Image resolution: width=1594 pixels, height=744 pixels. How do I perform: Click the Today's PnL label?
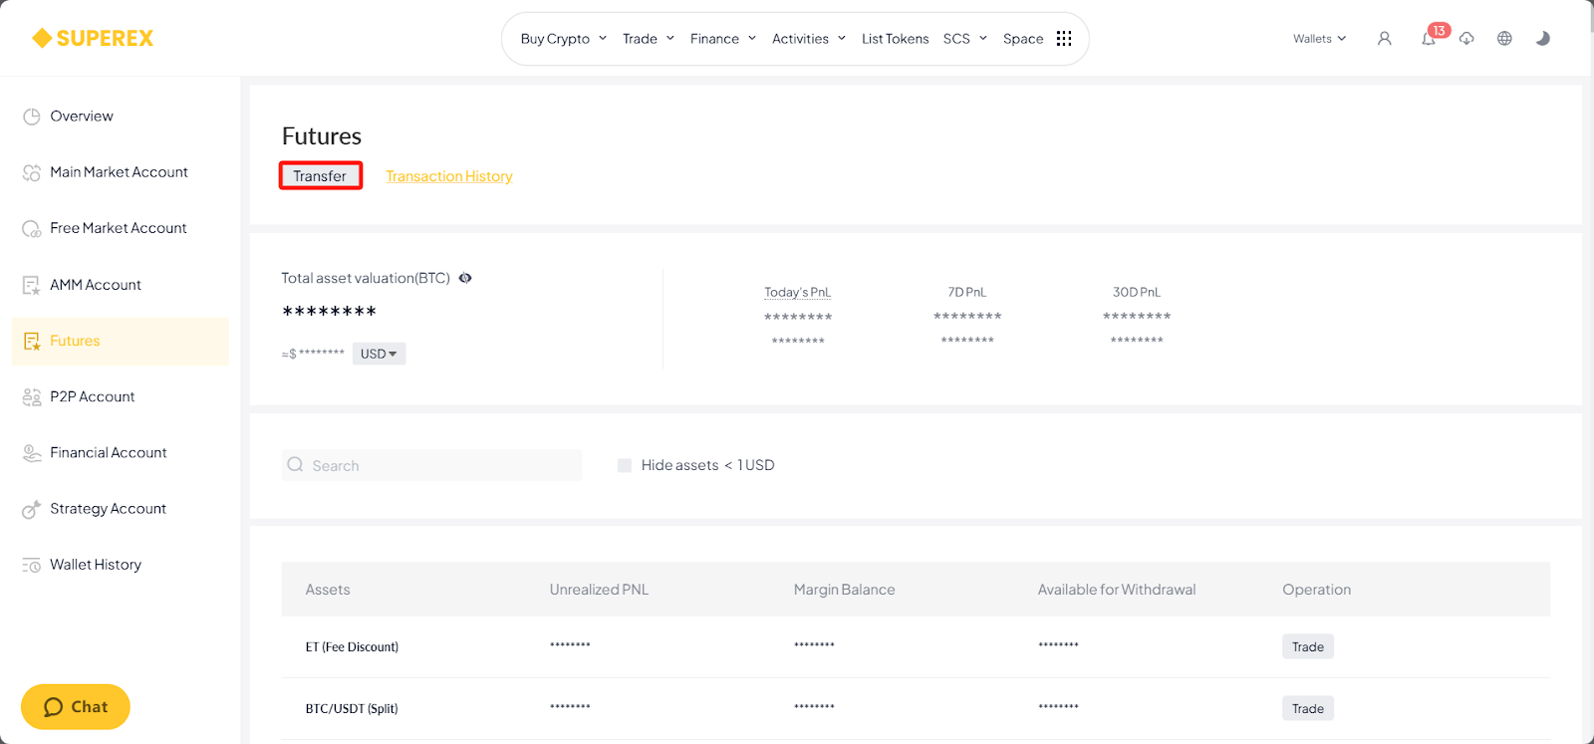(x=798, y=292)
